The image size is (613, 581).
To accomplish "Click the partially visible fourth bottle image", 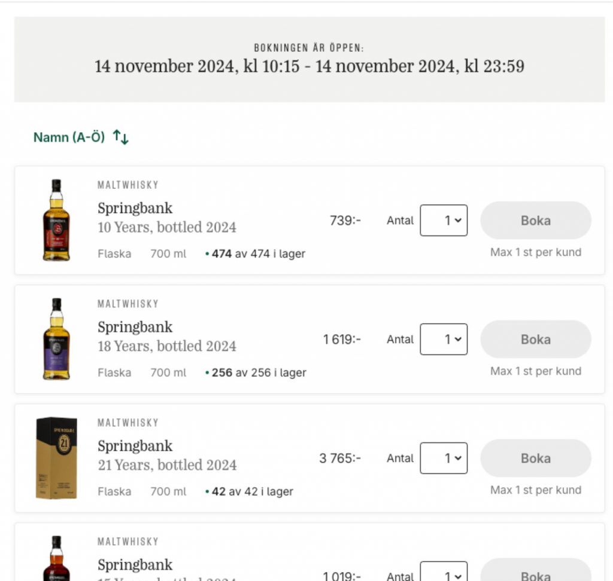I will point(56,559).
